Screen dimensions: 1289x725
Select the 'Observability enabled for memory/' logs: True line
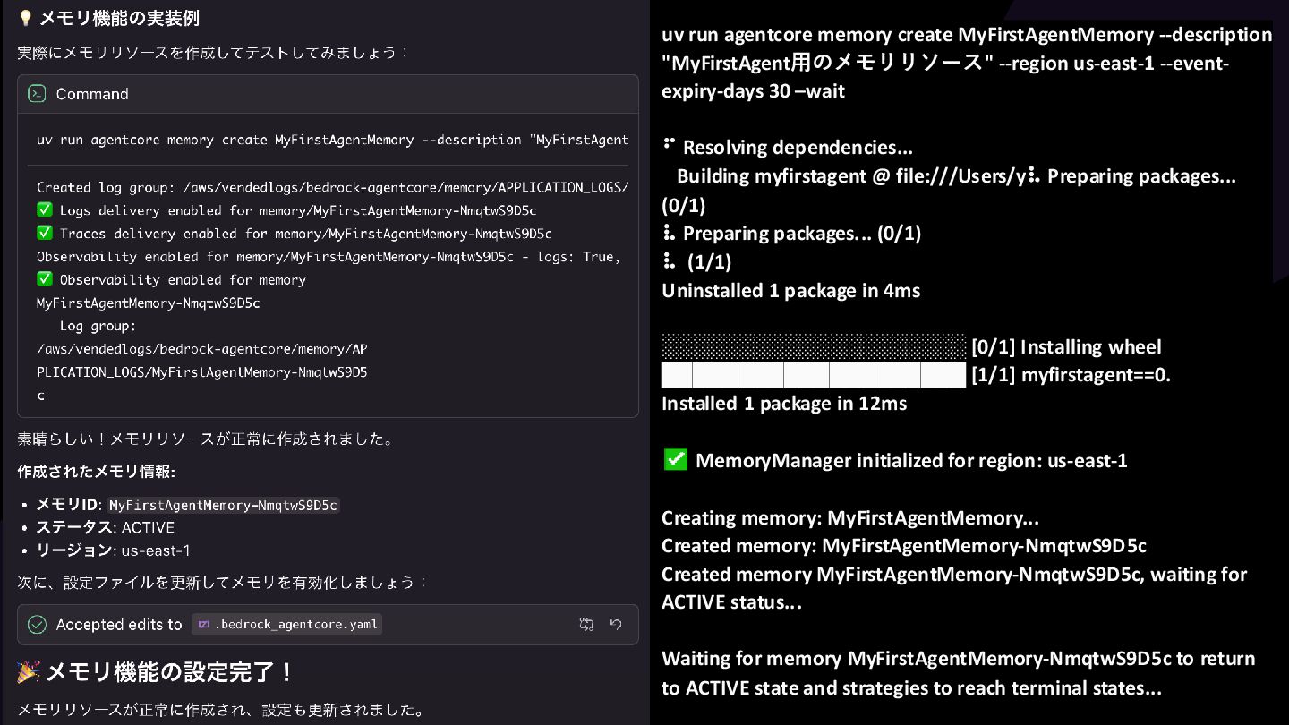[329, 257]
